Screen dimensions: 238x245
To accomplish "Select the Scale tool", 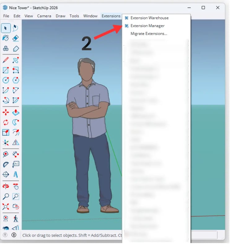I will pos(6,133).
